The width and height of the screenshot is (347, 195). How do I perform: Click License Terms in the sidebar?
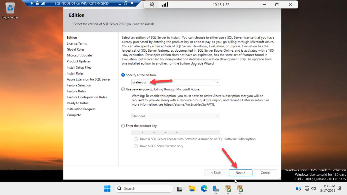tap(77, 43)
